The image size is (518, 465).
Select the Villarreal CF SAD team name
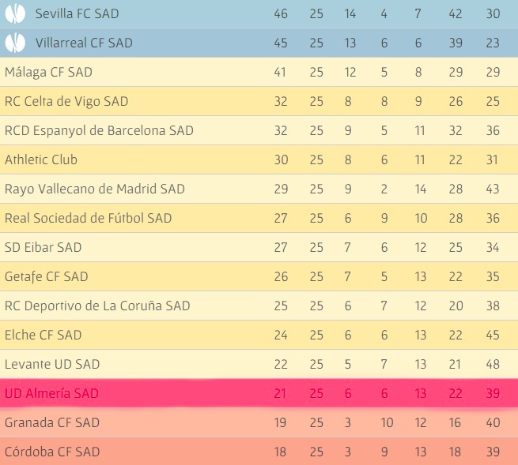(x=84, y=43)
